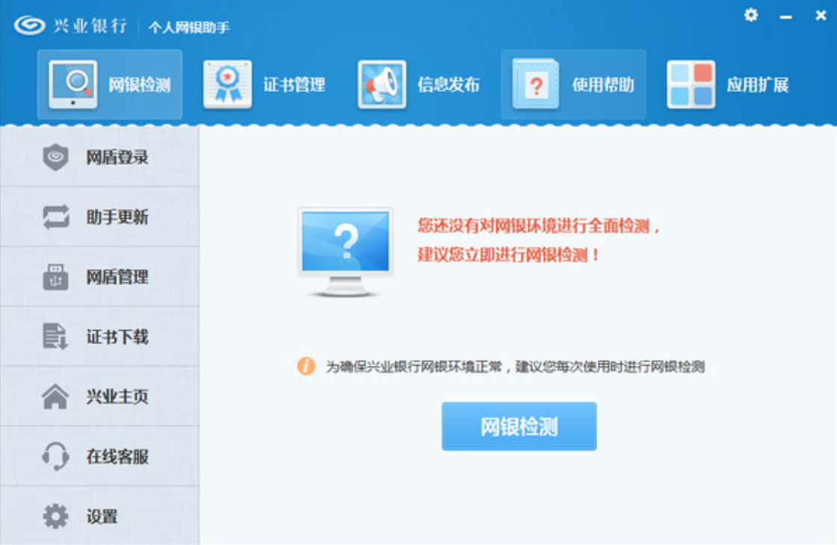Click the 助手更新 refresh arrows icon
The width and height of the screenshot is (837, 545).
[x=55, y=217]
